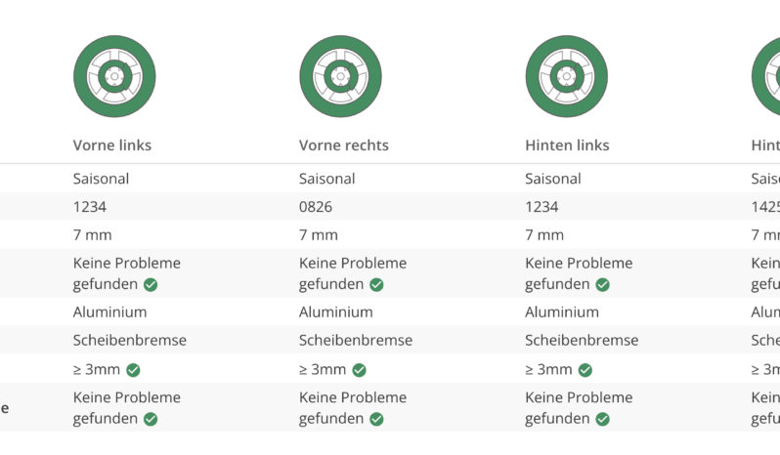The width and height of the screenshot is (780, 455).
Task: Click Aluminium in the Hinten links column
Action: [562, 311]
